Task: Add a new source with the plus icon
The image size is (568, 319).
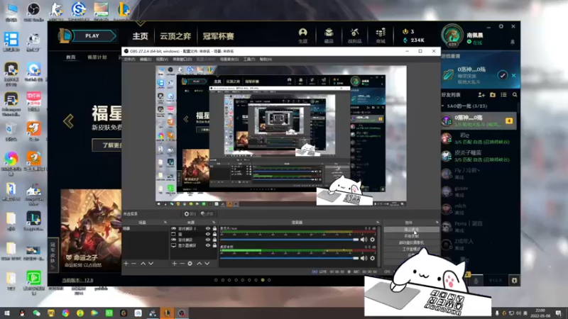Action: tap(174, 264)
